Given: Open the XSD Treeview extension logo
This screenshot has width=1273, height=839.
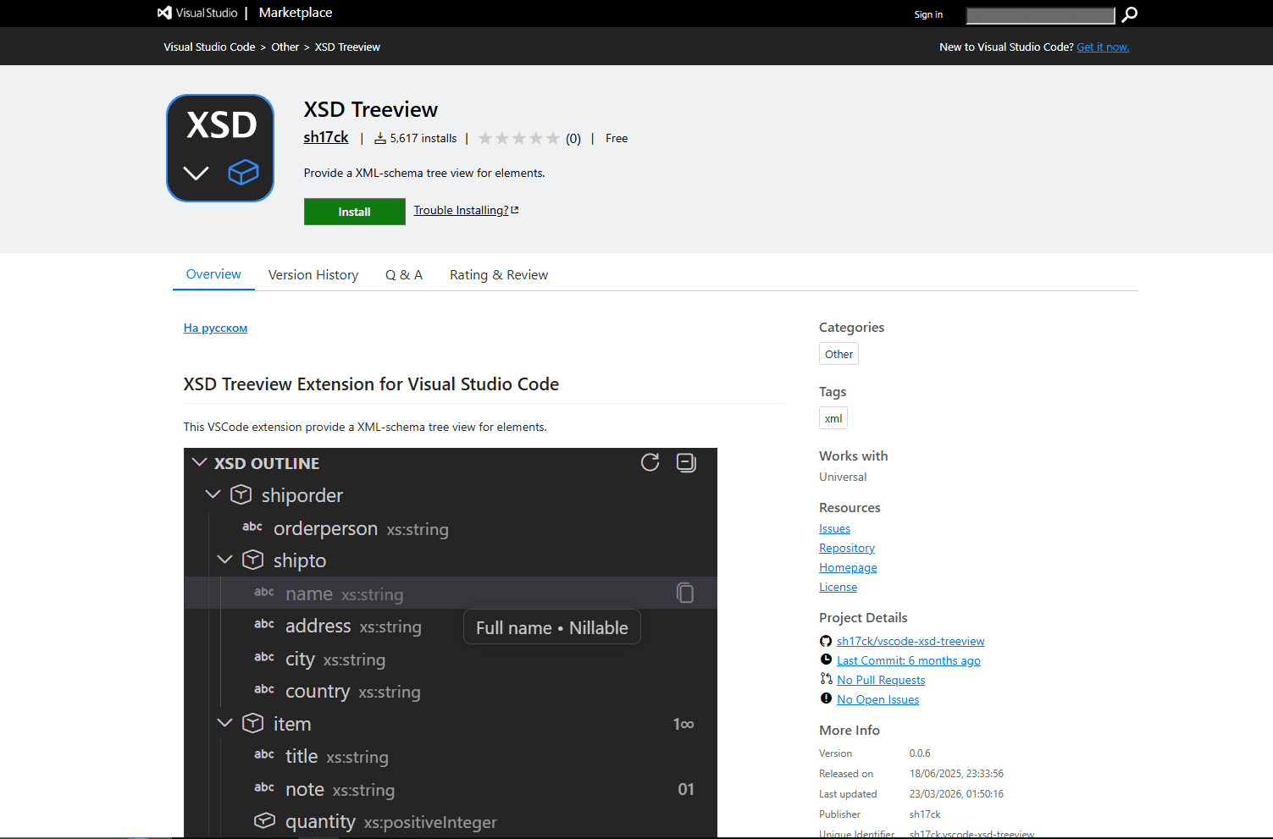Looking at the screenshot, I should tap(220, 148).
